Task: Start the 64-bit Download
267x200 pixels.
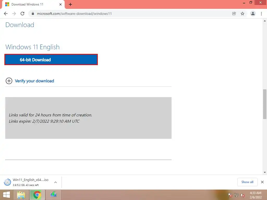Action: coord(51,60)
